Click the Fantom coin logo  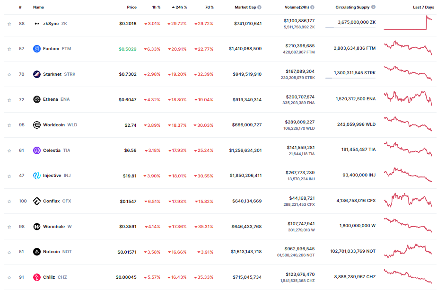click(37, 49)
